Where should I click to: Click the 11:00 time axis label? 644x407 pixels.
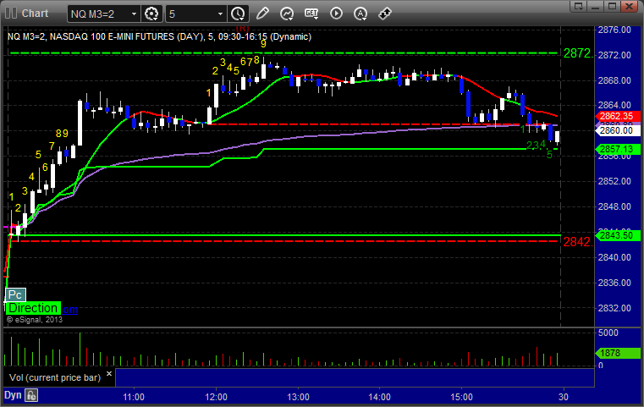[134, 397]
